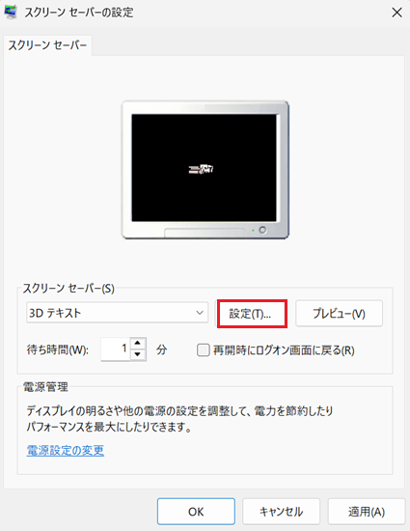The height and width of the screenshot is (531, 410).
Task: Click the 3D text animation in preview screen
Action: coord(201,169)
